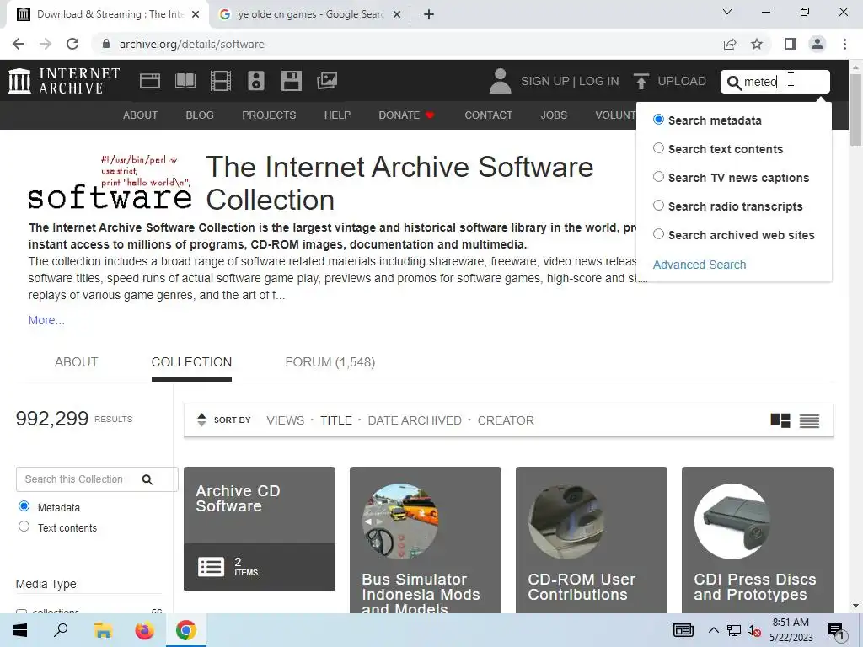Open the Internet Archive home logo
This screenshot has height=647, width=863.
coord(64,81)
